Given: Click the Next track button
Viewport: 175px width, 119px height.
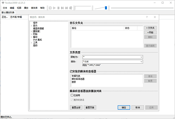Looking at the screenshot, I should coord(66,8).
